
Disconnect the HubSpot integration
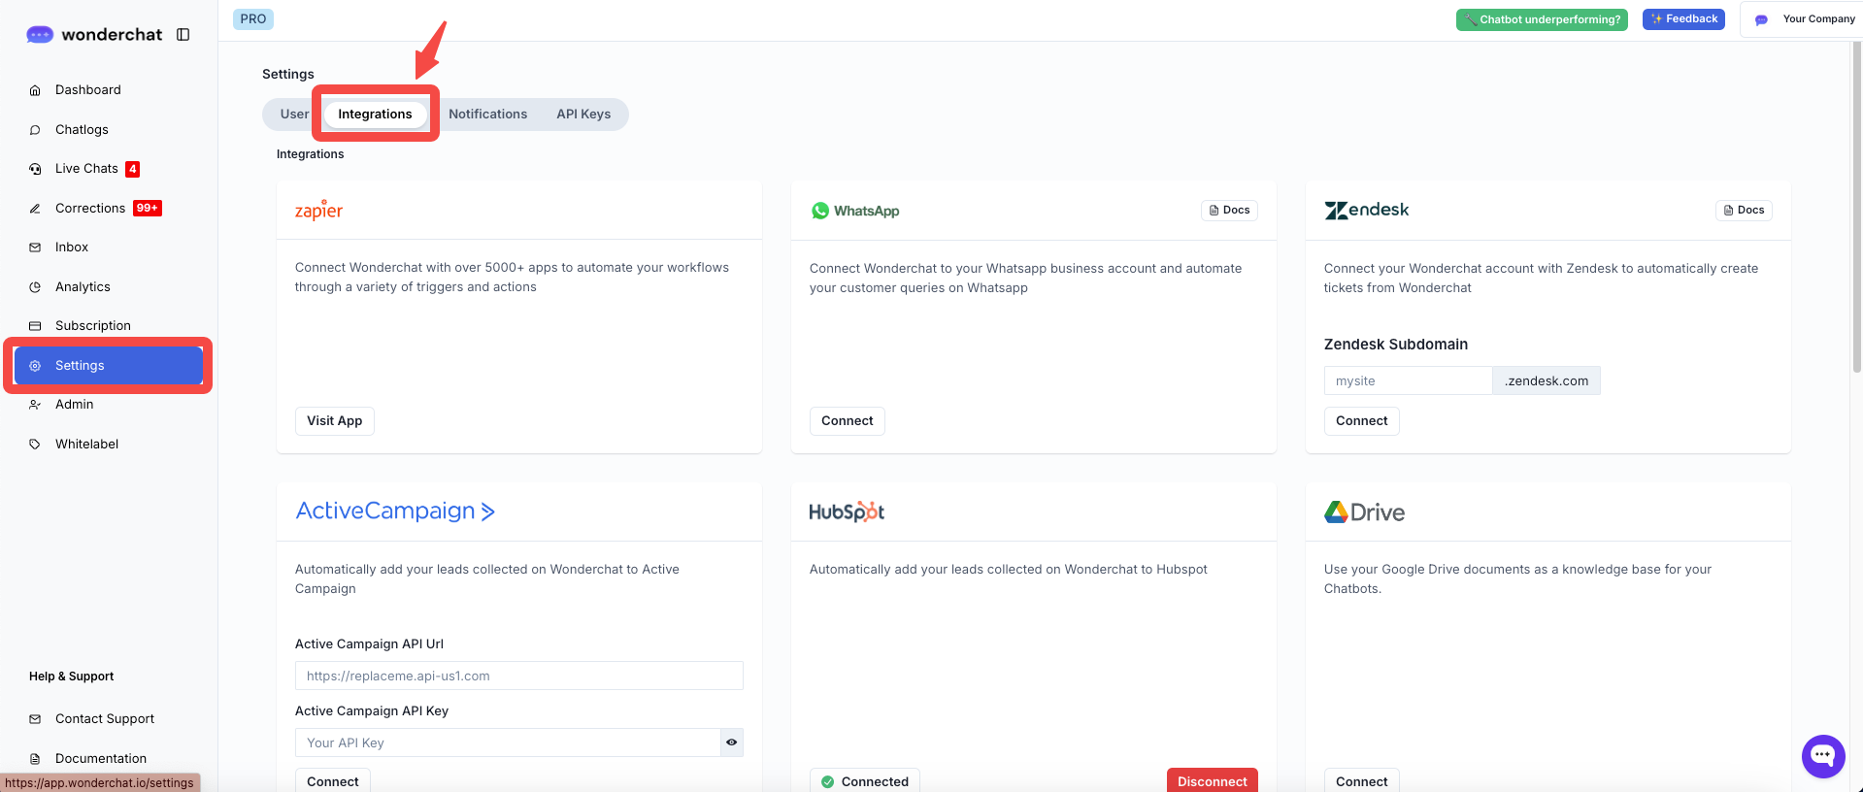[1212, 780]
